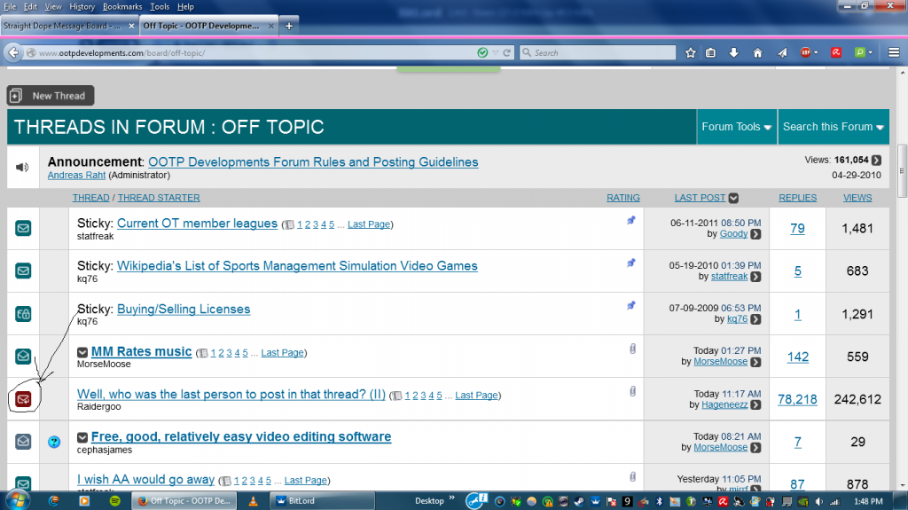Open the Forum Tools dropdown

tap(737, 127)
